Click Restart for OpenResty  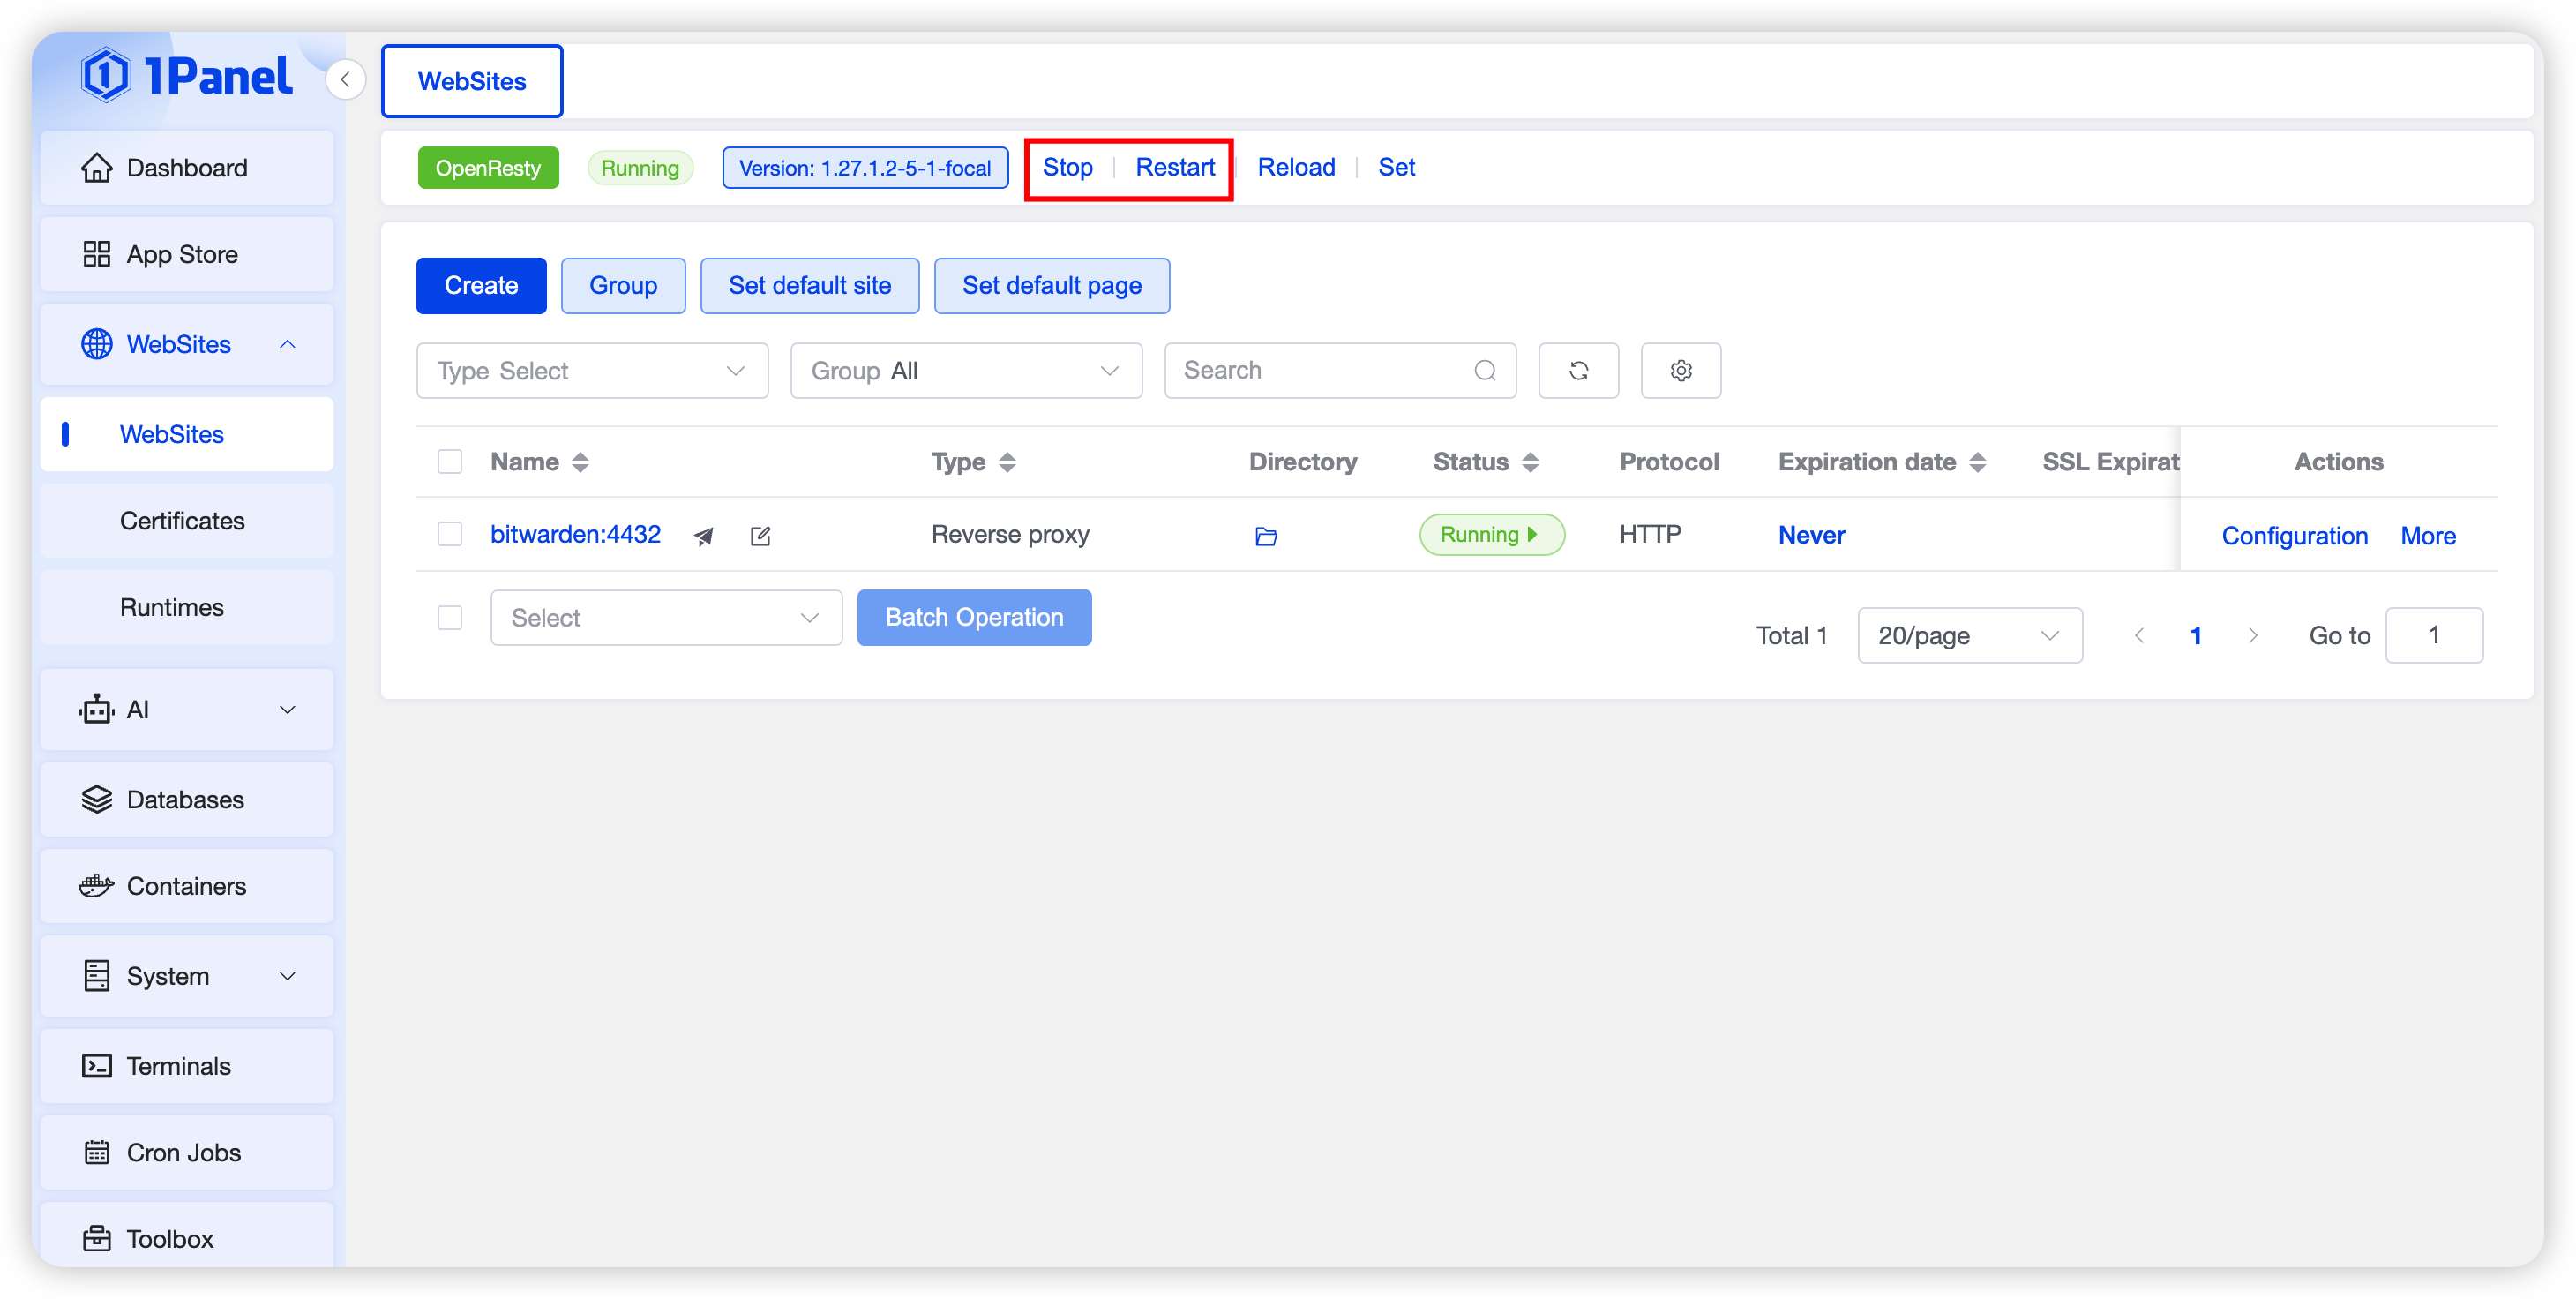1175,168
